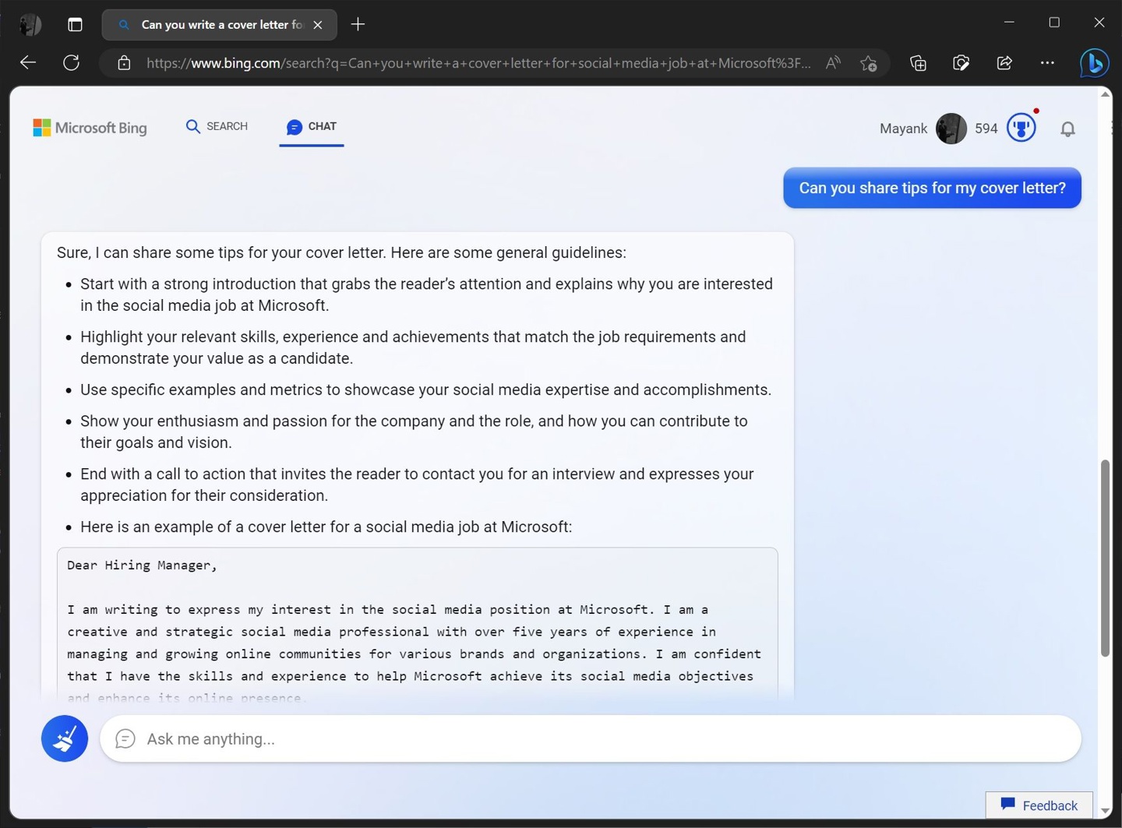Open notifications via the bell icon

click(1067, 129)
